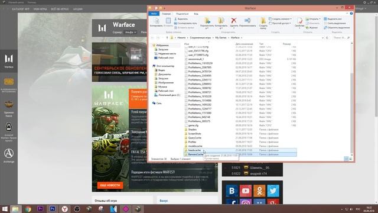Open Yandex browser from the taskbar

(x=64, y=209)
